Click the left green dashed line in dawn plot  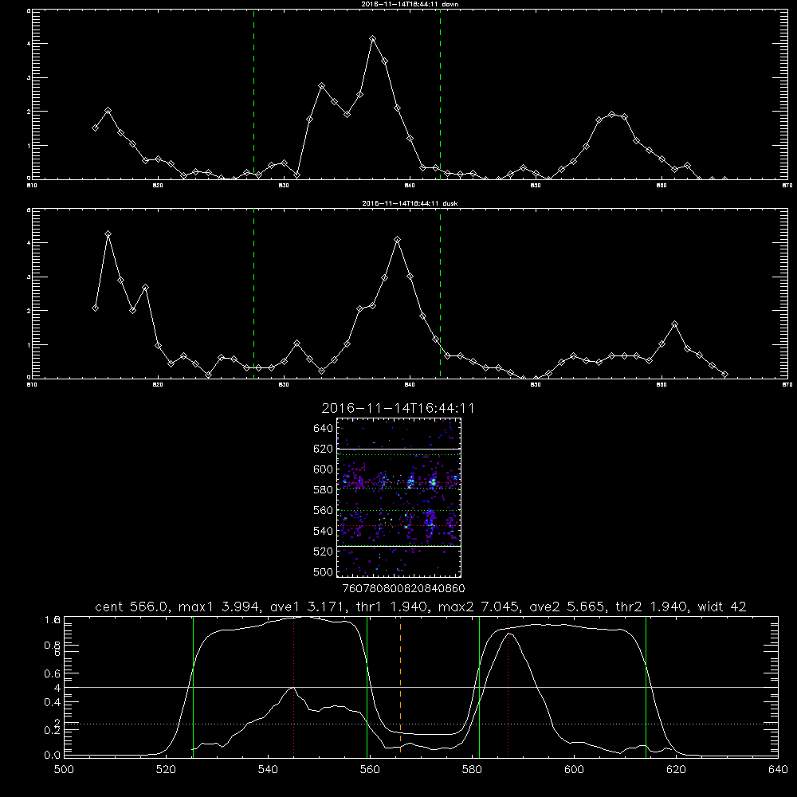(253, 94)
